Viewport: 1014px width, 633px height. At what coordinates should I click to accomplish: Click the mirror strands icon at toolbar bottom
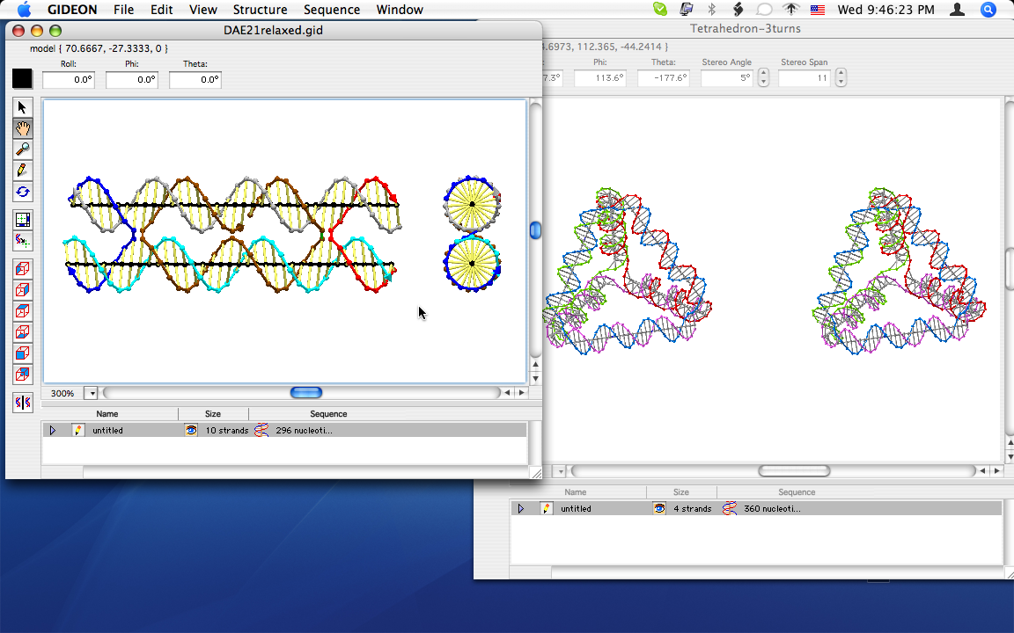pyautogui.click(x=23, y=403)
